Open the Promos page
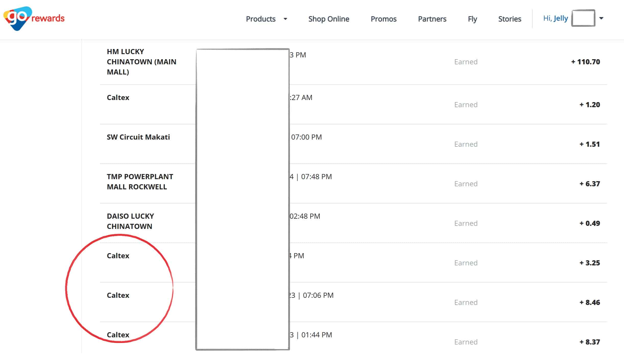The width and height of the screenshot is (624, 357). pos(384,19)
